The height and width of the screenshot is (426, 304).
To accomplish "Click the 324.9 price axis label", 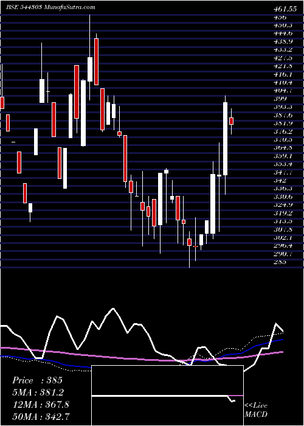I will pos(283,205).
